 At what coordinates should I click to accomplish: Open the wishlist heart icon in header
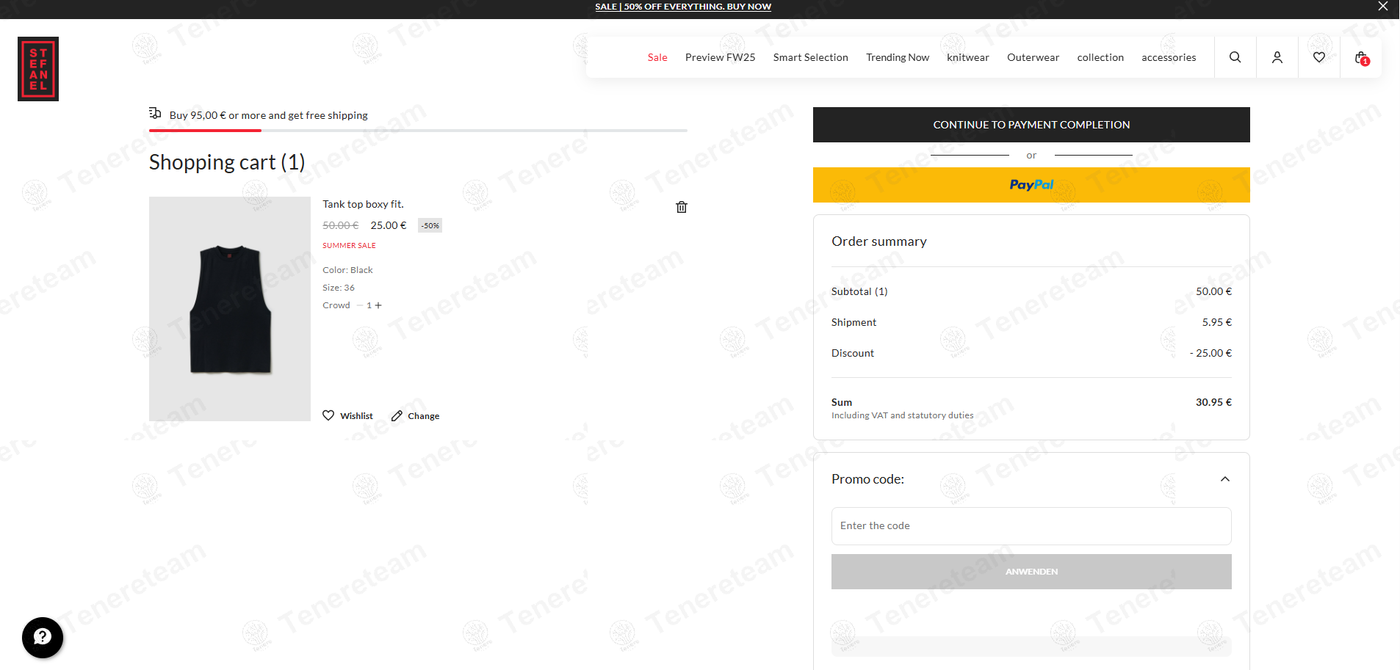tap(1319, 57)
